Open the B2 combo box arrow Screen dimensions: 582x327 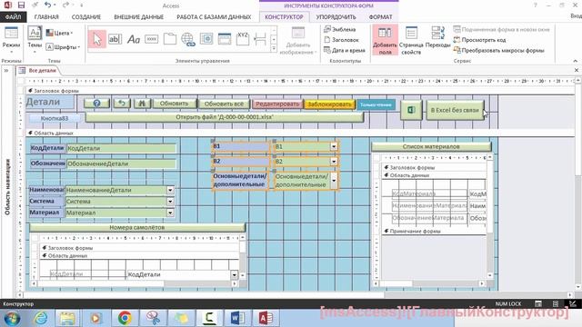[x=334, y=162]
